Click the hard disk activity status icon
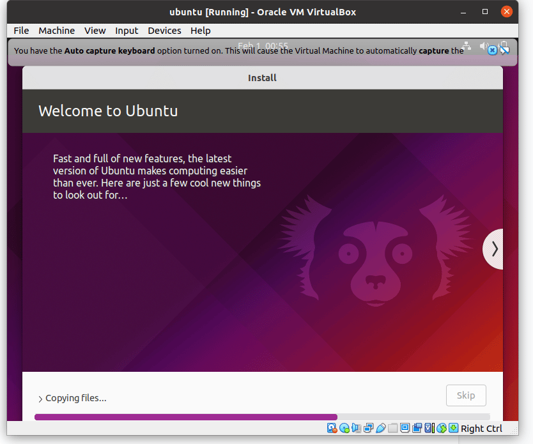533x444 pixels. (x=332, y=428)
